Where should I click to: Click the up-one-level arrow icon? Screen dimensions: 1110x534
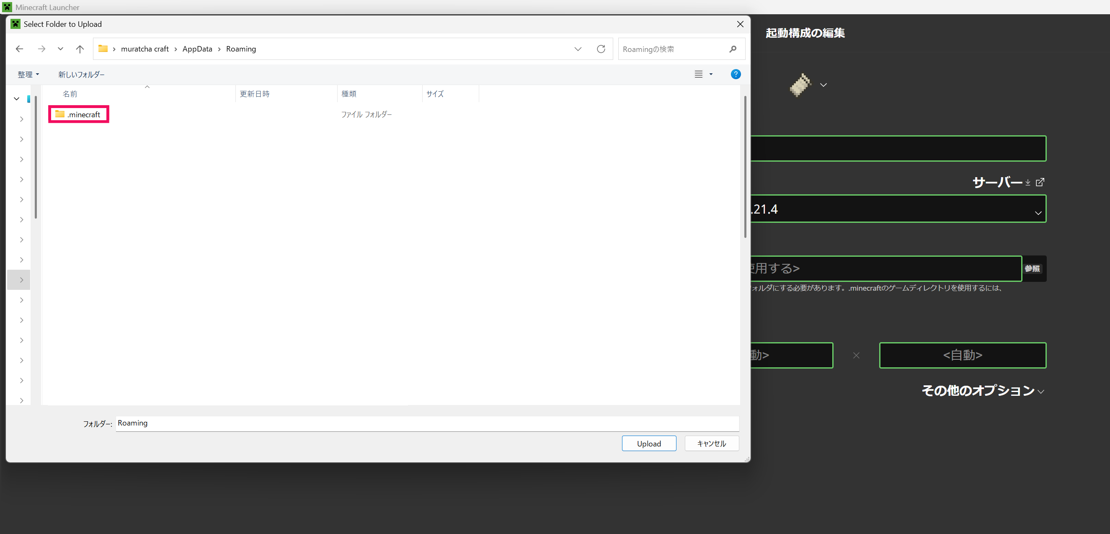click(80, 49)
